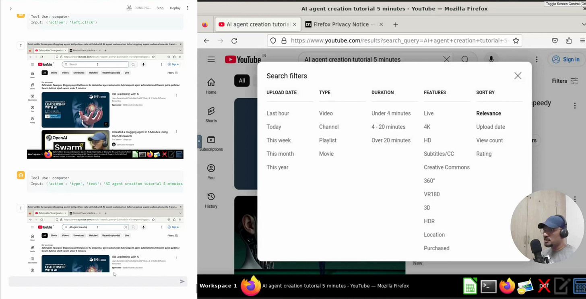Screen dimensions: 586x299
Task: Enable the 3D feature filter
Action: (427, 208)
